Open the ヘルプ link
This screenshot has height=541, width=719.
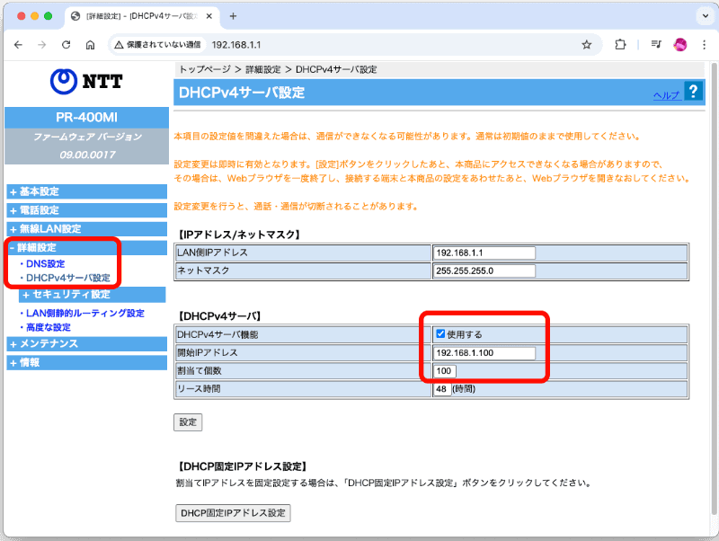click(x=667, y=93)
